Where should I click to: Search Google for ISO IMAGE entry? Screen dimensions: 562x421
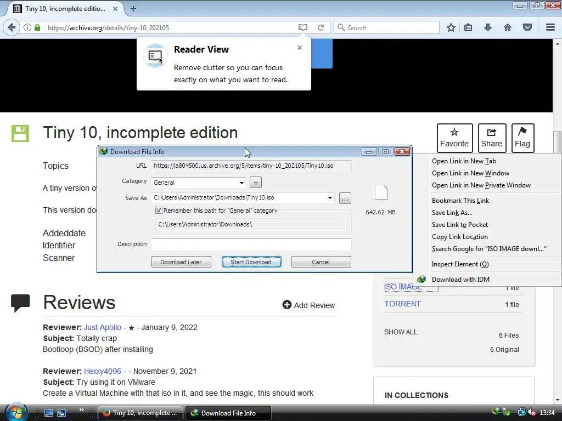(489, 249)
